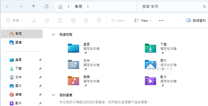Screen dimensions: 208x106
Task: Open the 新增 dropdown
Action: click(x=14, y=20)
